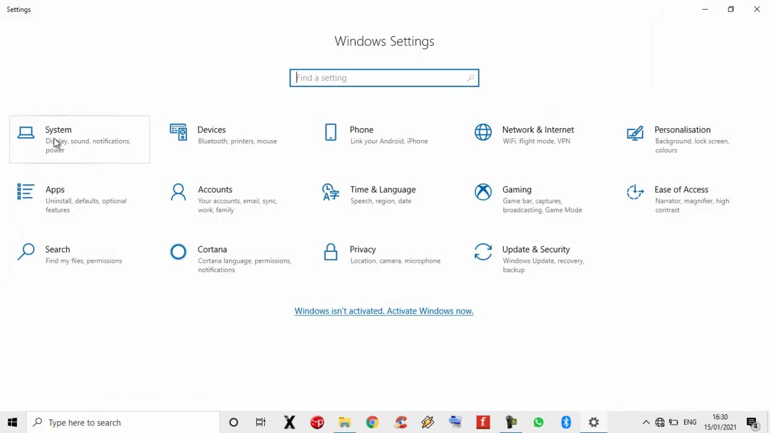Click inside the Find a setting box
This screenshot has height=433, width=770.
pyautogui.click(x=384, y=78)
